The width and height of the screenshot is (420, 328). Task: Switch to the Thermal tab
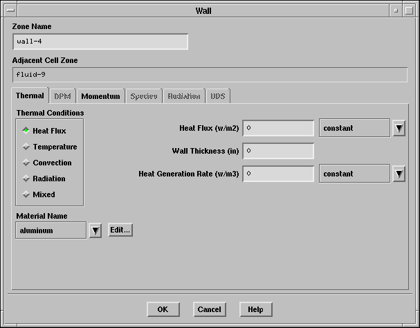pos(30,96)
